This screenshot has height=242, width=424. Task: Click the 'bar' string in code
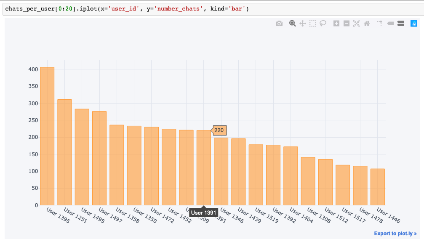click(237, 9)
